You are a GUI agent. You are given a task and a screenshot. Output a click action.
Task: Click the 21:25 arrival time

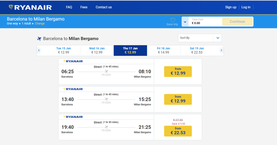145,127
